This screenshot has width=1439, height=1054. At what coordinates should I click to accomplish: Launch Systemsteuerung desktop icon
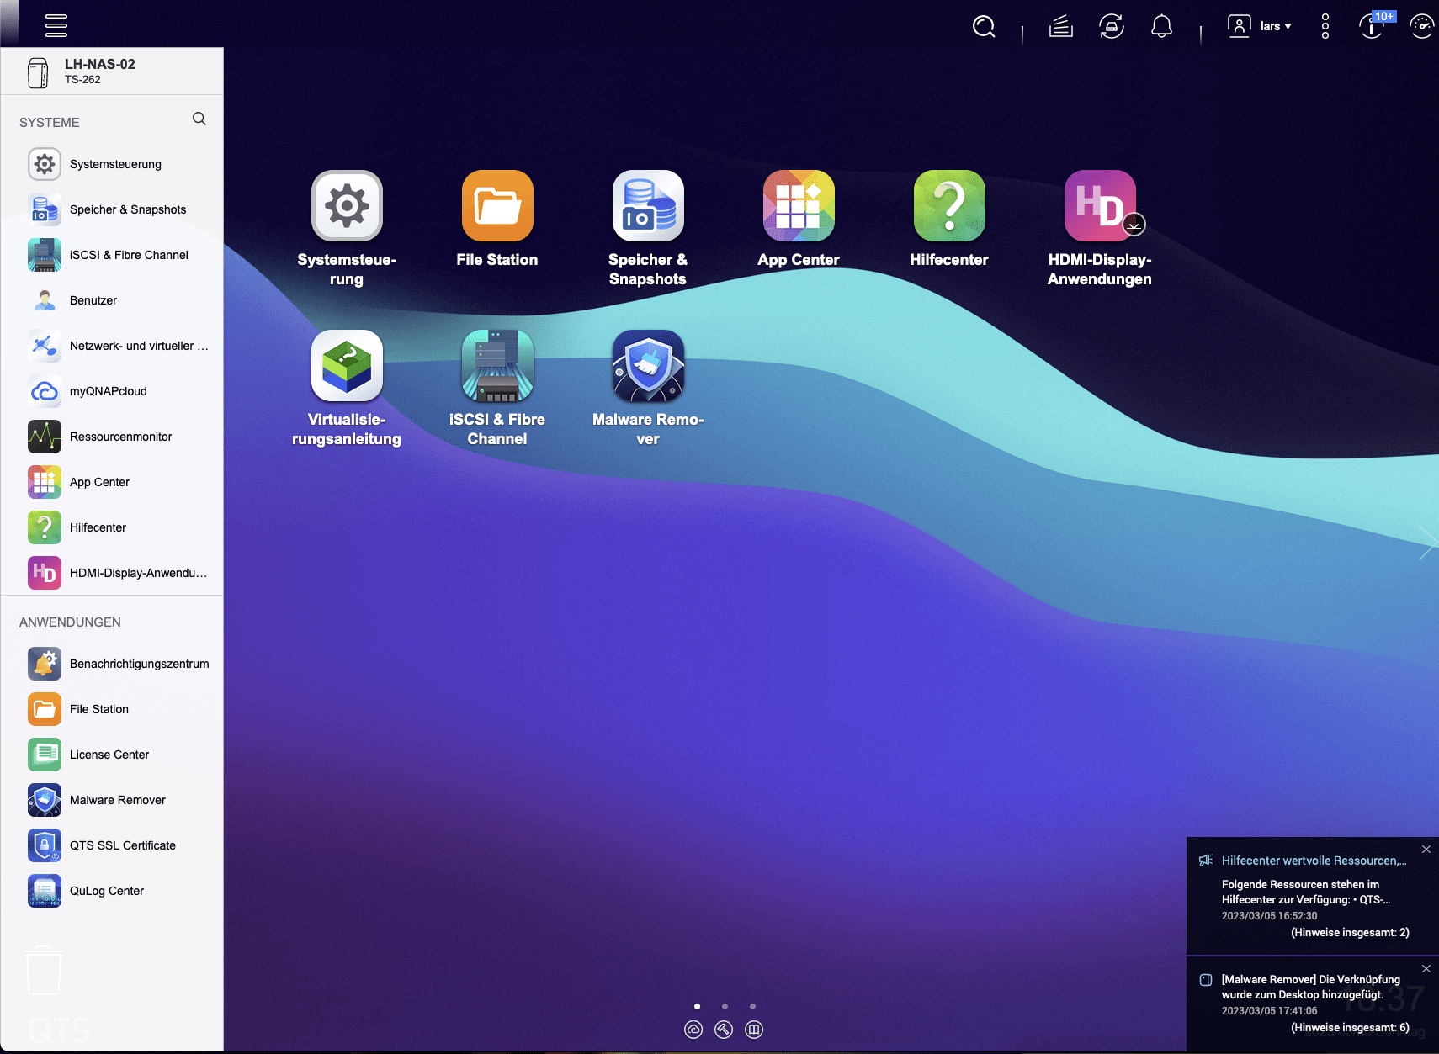(347, 206)
